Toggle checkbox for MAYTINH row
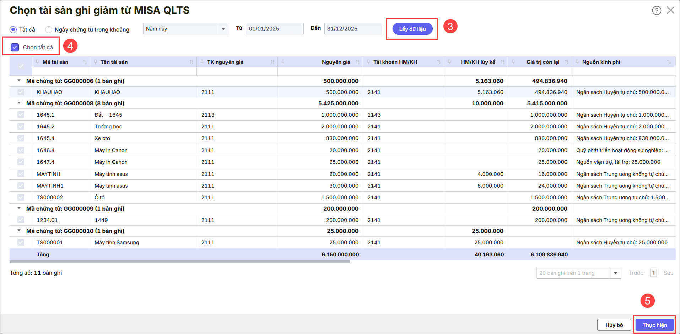The height and width of the screenshot is (334, 680). [21, 174]
